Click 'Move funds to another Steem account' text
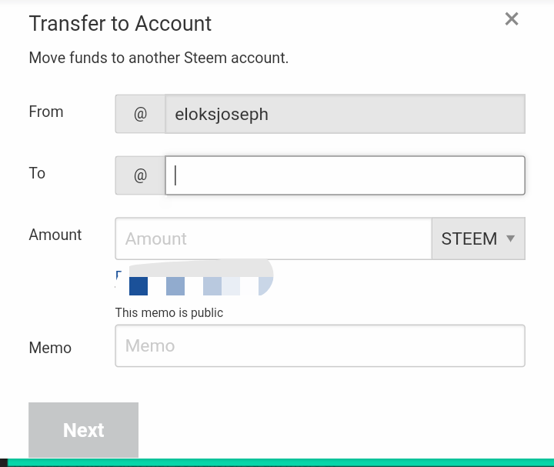The height and width of the screenshot is (467, 554). click(x=159, y=58)
